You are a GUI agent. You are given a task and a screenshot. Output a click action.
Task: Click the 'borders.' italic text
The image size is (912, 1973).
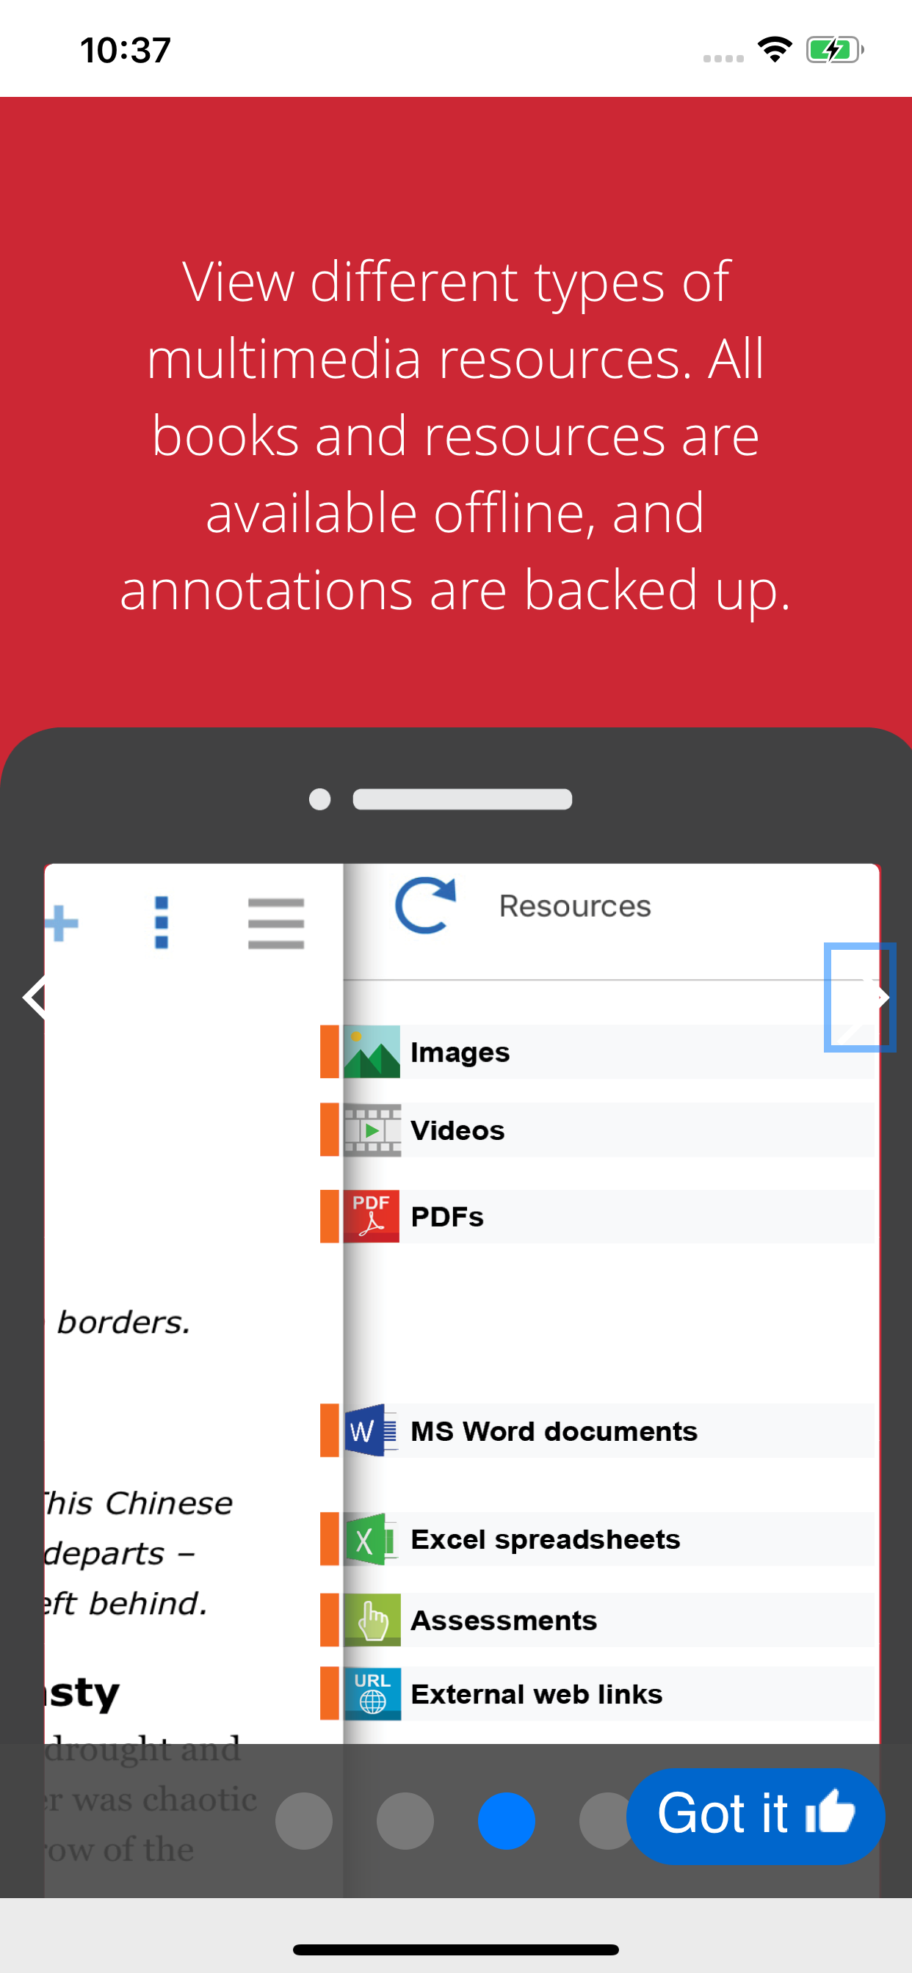click(123, 1323)
